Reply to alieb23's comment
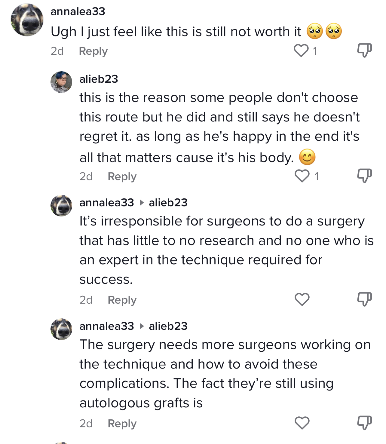Screen dimensions: 386x444 [122, 176]
